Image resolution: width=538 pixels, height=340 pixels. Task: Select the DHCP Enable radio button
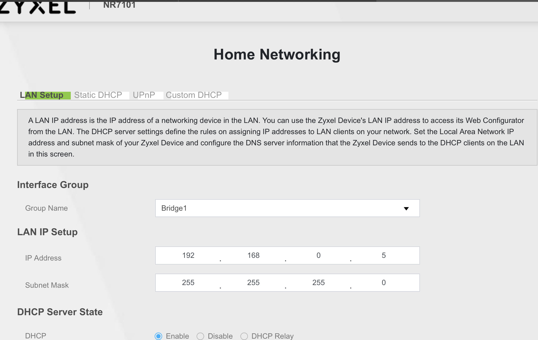coord(158,336)
